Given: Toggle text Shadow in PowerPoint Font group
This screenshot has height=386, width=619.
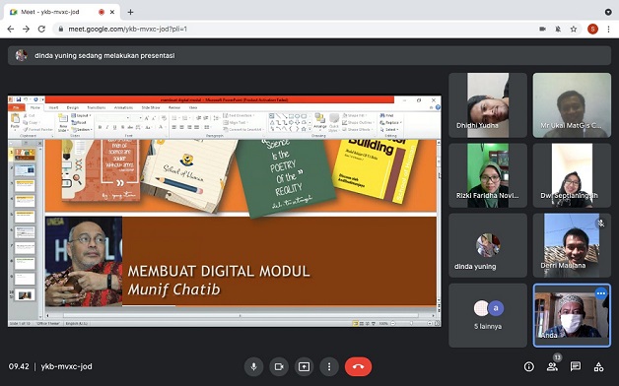Looking at the screenshot, I should pos(122,127).
